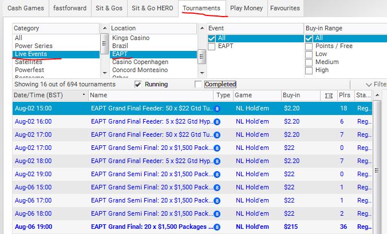Viewport: 387px width, 234px height.
Task: Click the tournament list scroll-up arrow
Action: coord(377,95)
